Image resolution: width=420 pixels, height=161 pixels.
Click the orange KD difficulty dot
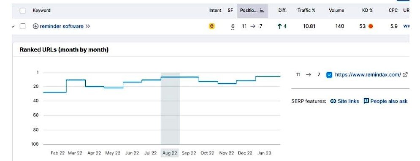tap(371, 26)
